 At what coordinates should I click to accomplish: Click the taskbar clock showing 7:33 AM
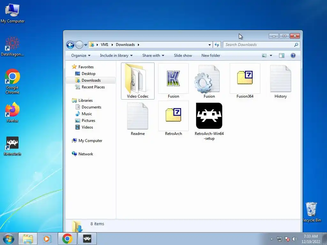point(311,239)
